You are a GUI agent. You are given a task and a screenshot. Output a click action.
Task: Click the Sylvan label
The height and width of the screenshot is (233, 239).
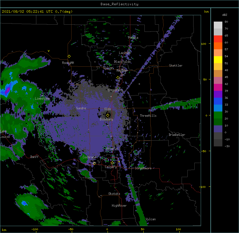(108, 68)
